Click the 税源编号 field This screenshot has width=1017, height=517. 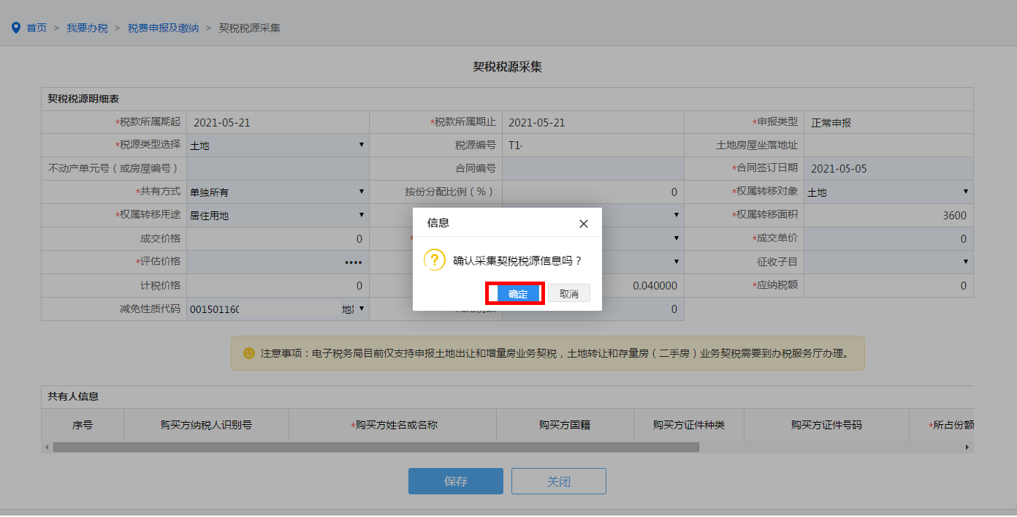point(593,146)
